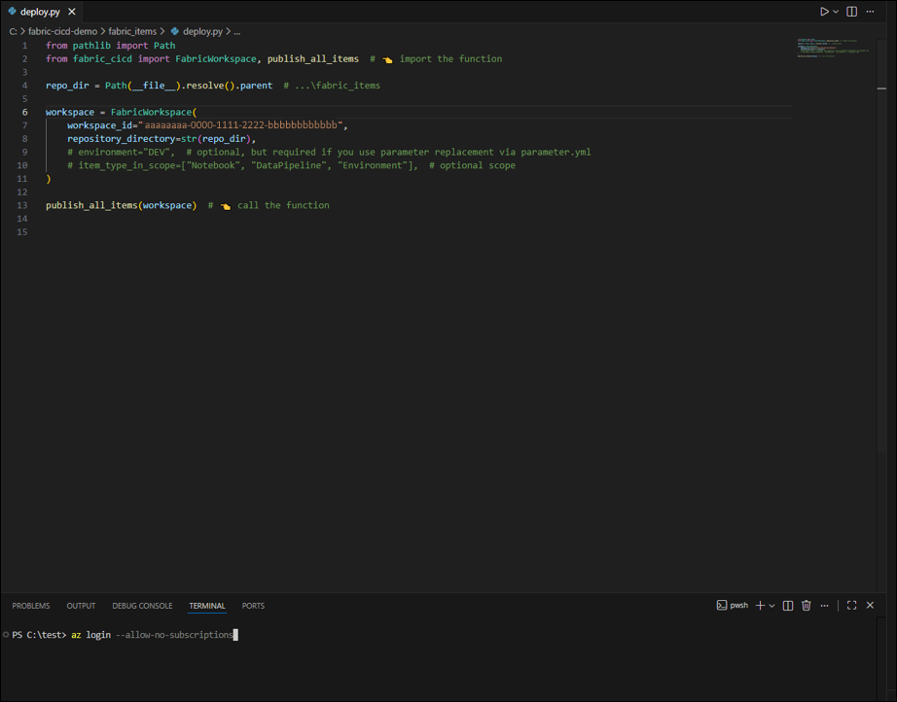Open terminal panel more actions ellipsis

click(824, 606)
